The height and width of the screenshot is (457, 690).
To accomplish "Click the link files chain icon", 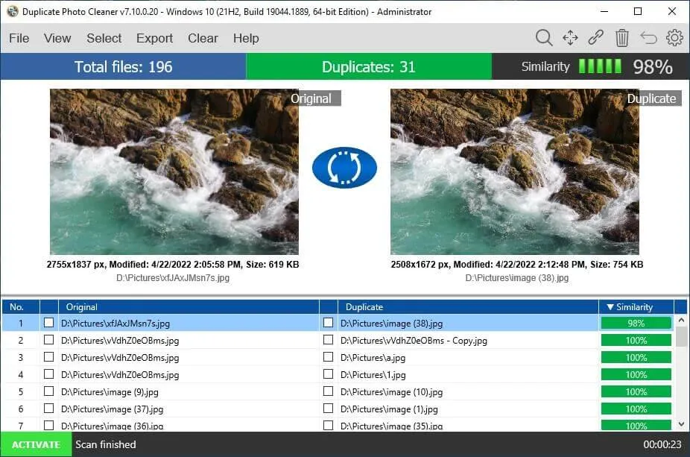I will [x=596, y=38].
